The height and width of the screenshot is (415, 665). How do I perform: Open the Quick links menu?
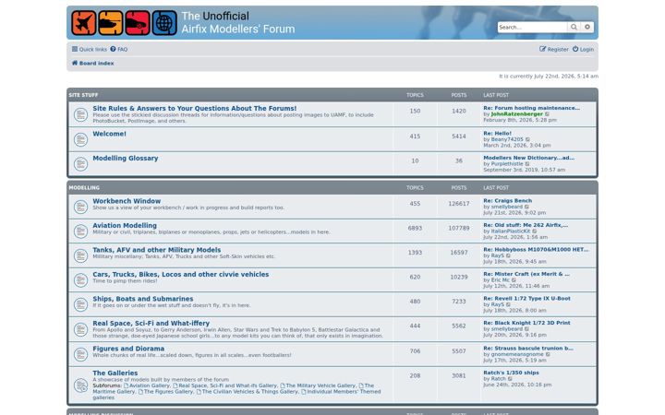pos(90,49)
